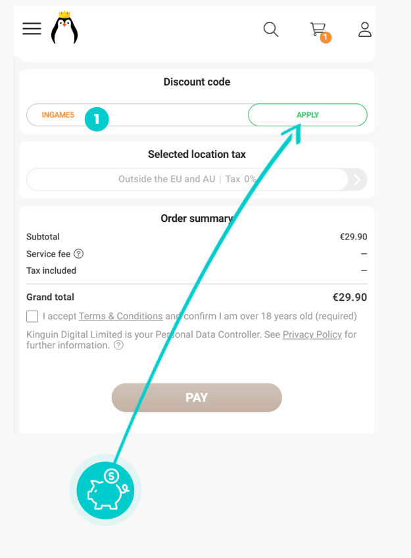The image size is (411, 558).
Task: Click the Grand total amount €29.90
Action: pos(349,297)
